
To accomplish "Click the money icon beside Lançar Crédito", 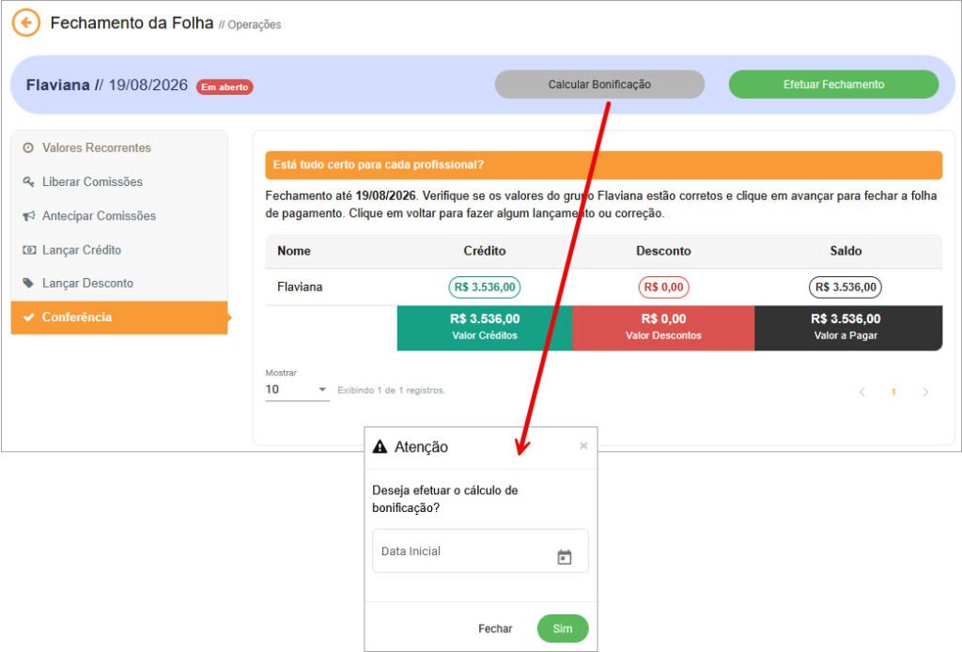I will coord(29,250).
